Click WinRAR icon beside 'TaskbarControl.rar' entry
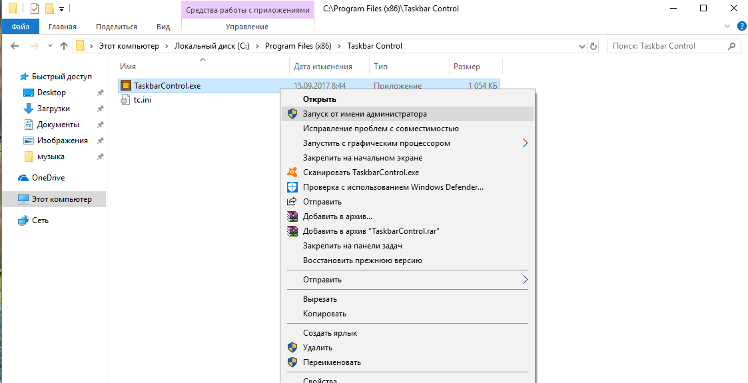 click(x=292, y=231)
